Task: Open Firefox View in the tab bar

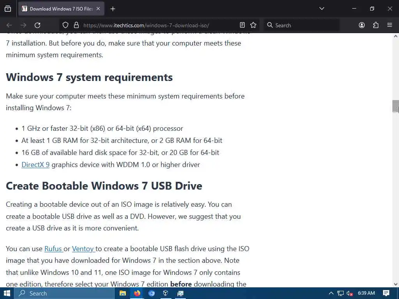Action: pos(8,9)
